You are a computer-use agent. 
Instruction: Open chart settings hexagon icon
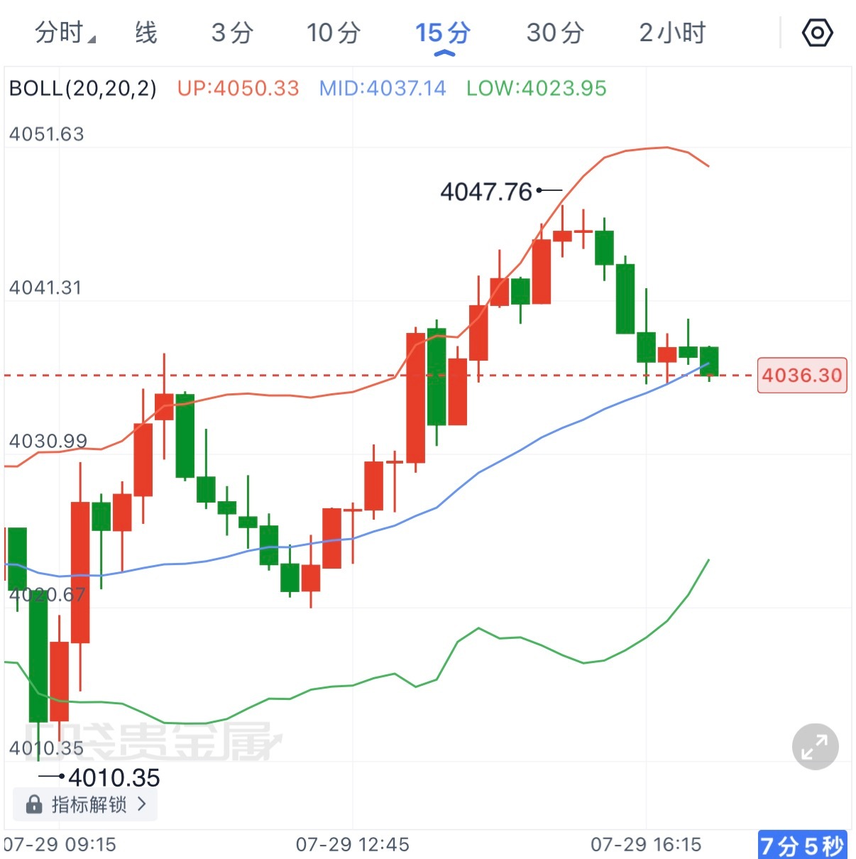coord(817,33)
